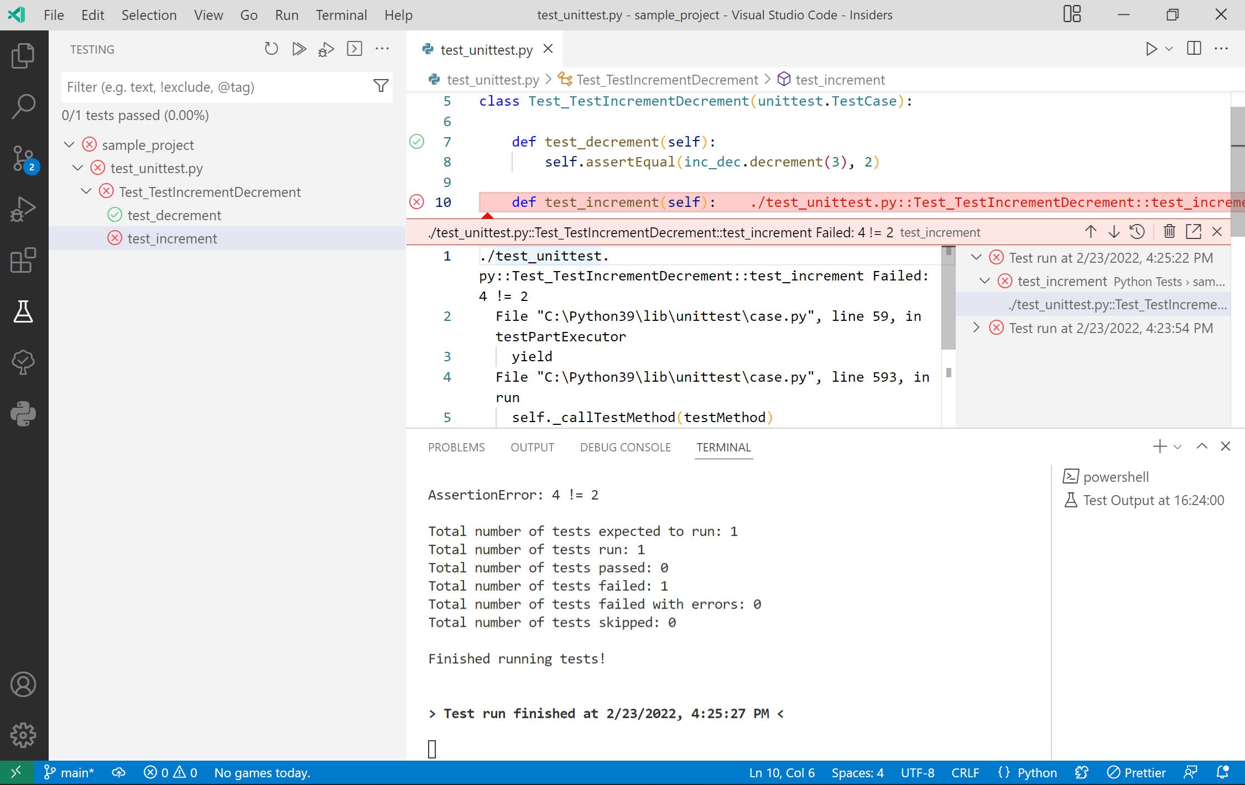Select Test Output at 16:24:00 terminal
Screen dimensions: 1245x785
click(x=1144, y=500)
